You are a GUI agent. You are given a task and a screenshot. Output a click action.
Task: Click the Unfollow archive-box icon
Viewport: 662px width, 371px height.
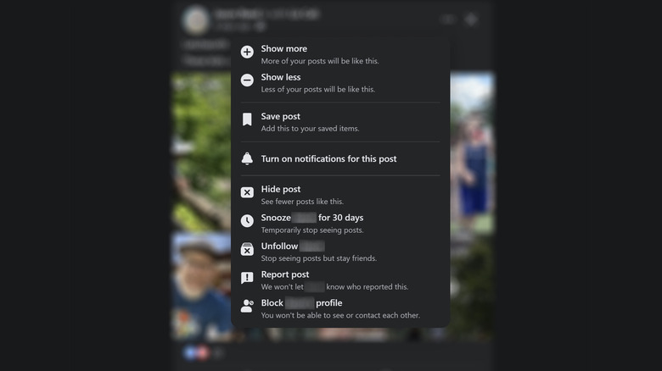click(247, 249)
